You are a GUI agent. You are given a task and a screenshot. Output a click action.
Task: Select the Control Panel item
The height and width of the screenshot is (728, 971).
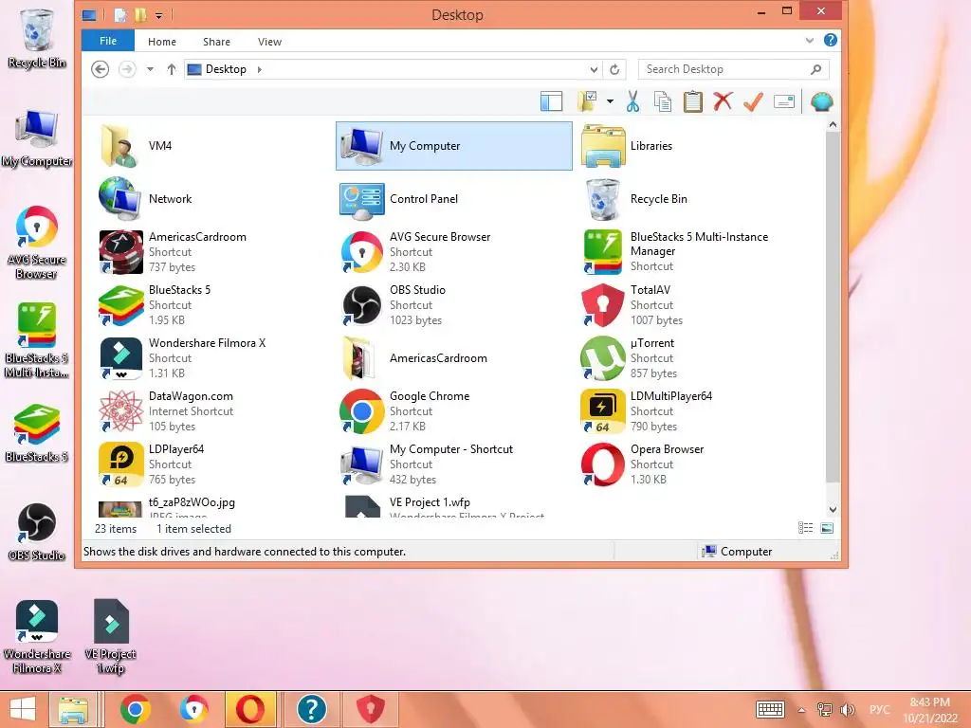[x=454, y=199]
